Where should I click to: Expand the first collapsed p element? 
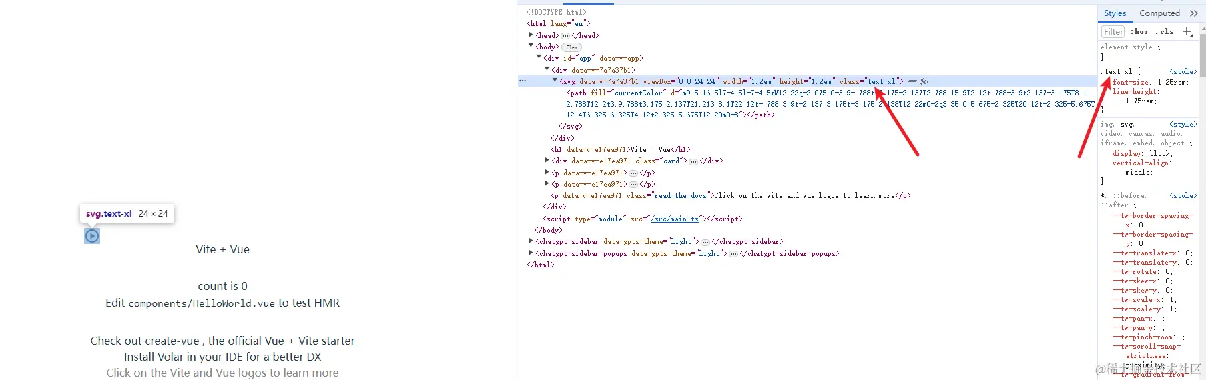tap(547, 172)
